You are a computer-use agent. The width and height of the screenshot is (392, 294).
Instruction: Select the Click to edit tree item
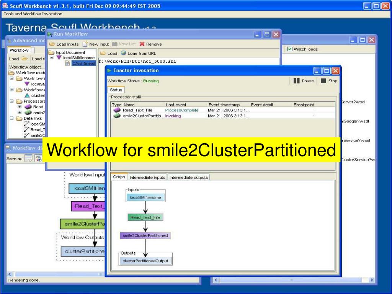click(x=84, y=63)
